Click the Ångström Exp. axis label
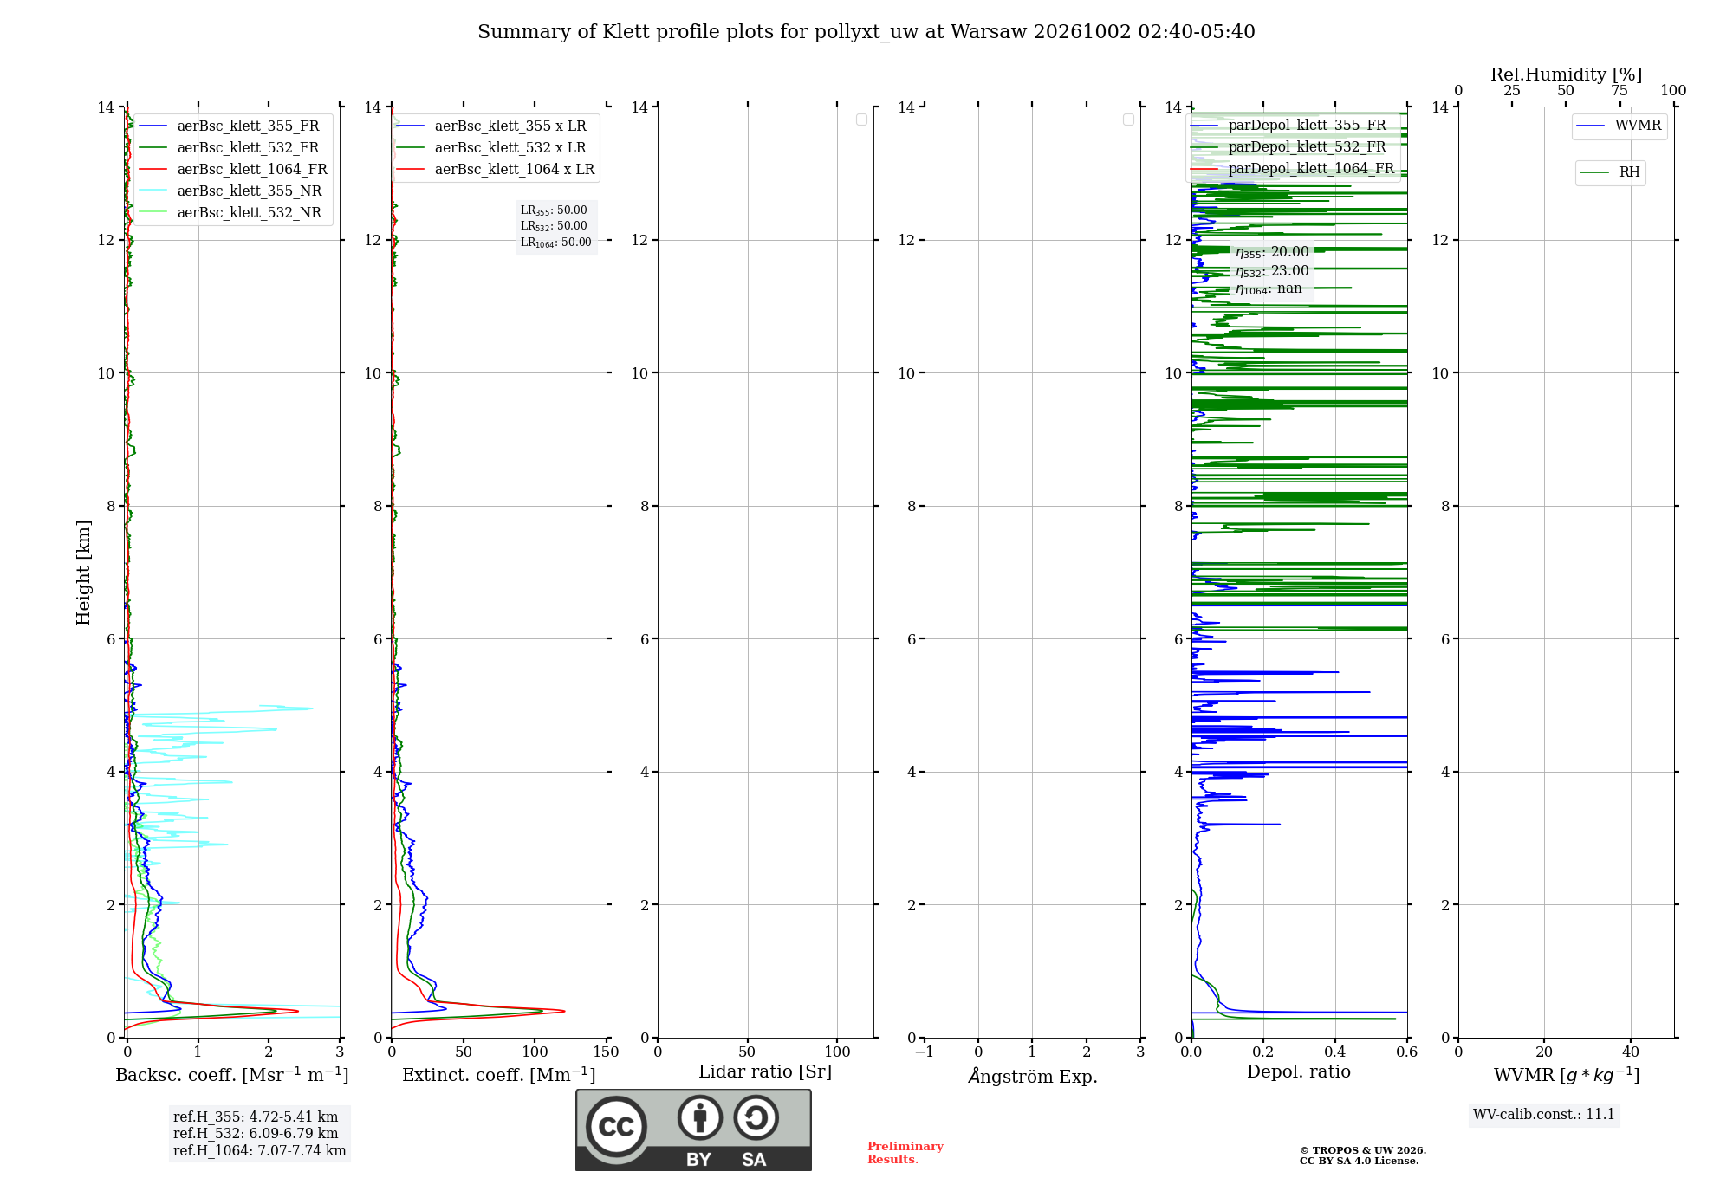 (x=1033, y=1076)
